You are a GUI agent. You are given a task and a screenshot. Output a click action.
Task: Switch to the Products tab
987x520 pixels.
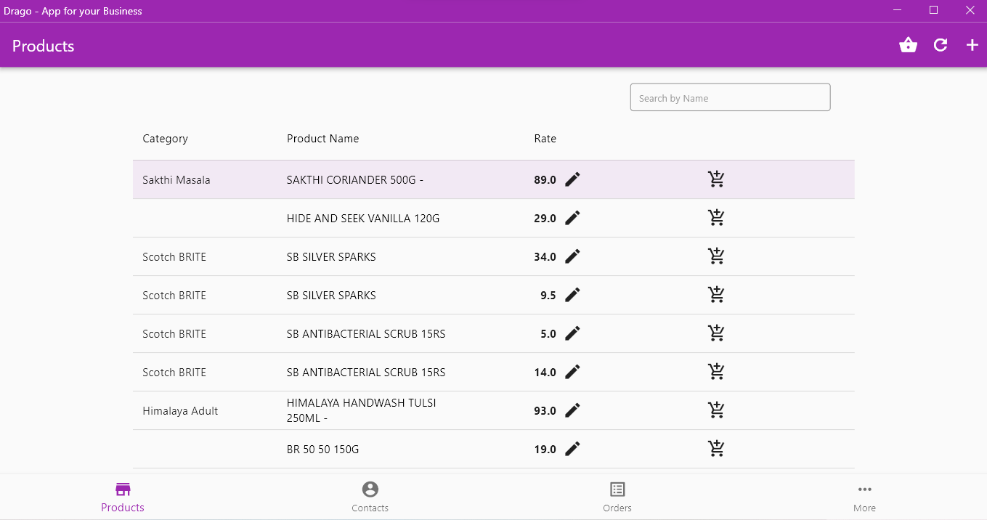pyautogui.click(x=123, y=497)
